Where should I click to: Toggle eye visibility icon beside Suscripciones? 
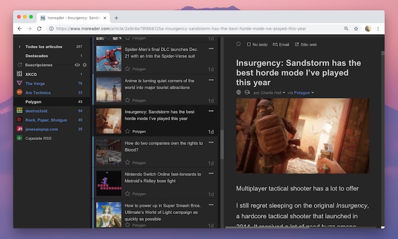coord(77,65)
